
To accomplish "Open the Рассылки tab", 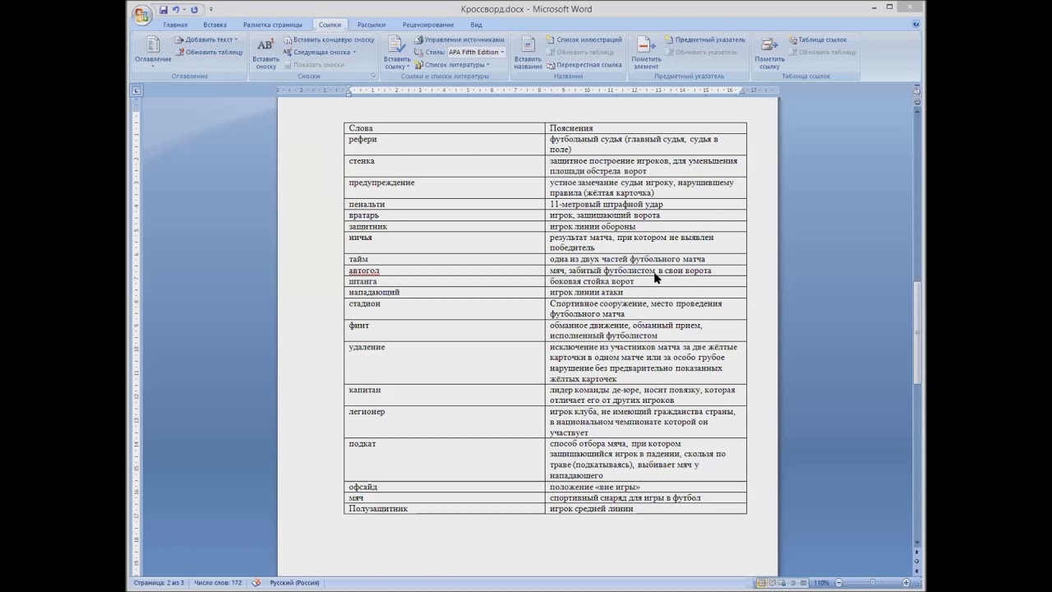I will [371, 25].
